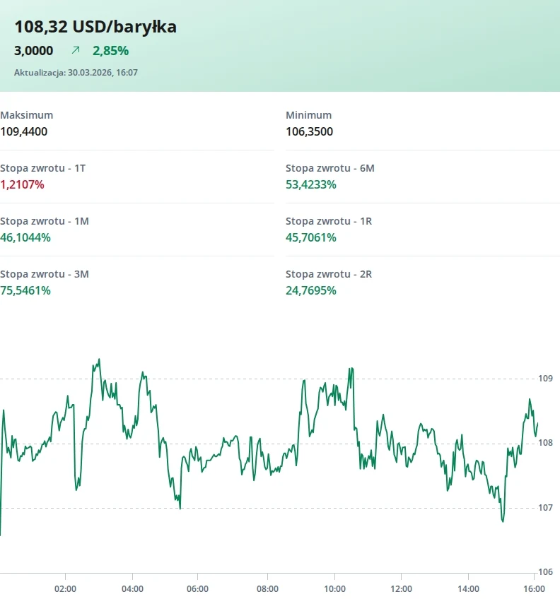Click the Stopa zwrotu - 1R label
The height and width of the screenshot is (611, 560).
pos(328,221)
